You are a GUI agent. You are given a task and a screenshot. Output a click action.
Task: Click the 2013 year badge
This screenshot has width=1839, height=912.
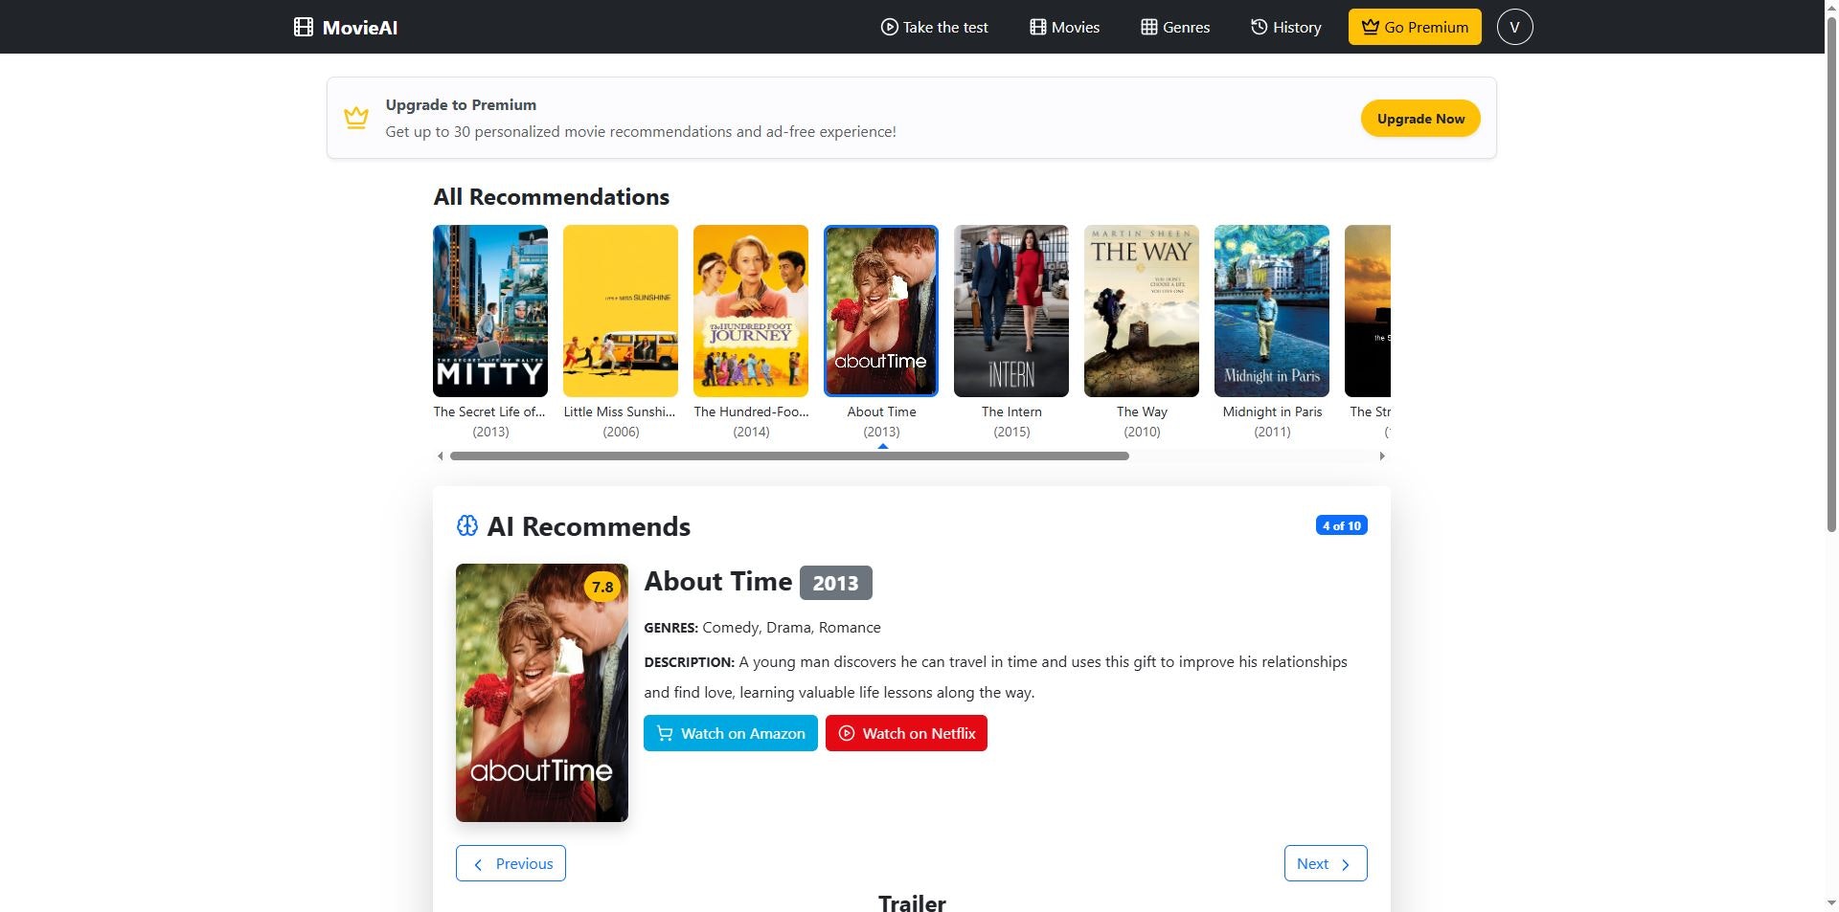tap(835, 583)
